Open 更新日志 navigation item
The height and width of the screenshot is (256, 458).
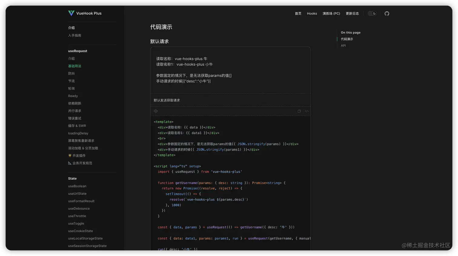[352, 13]
